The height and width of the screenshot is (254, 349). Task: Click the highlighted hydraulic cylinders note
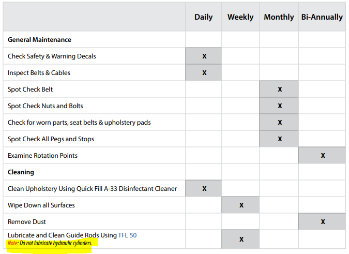pyautogui.click(x=50, y=243)
